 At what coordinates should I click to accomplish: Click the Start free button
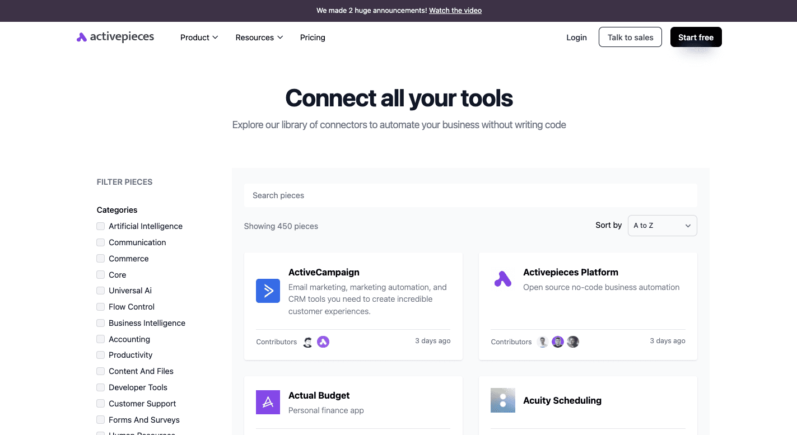click(x=696, y=37)
